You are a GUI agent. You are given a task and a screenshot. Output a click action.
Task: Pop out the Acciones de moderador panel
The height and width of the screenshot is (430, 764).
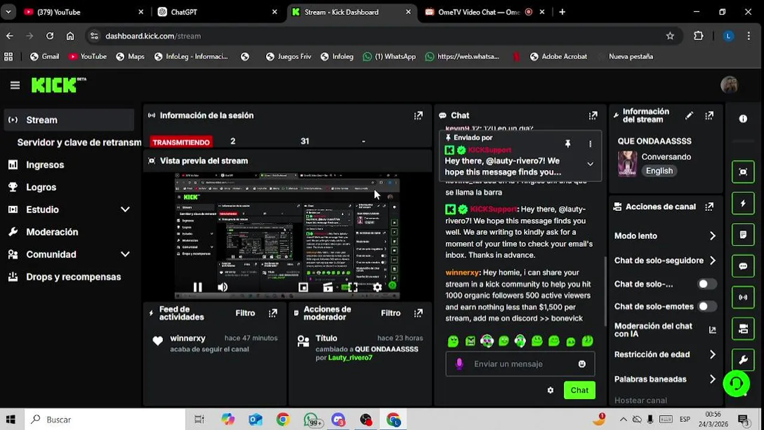[x=418, y=313]
